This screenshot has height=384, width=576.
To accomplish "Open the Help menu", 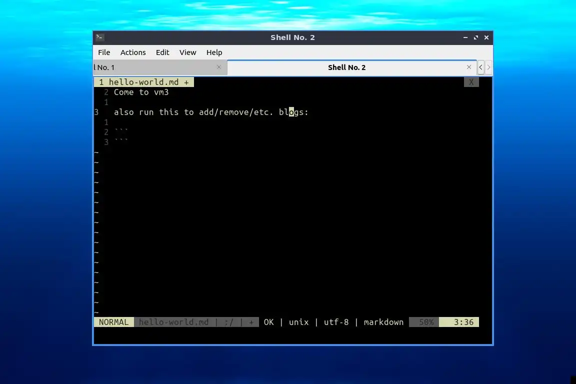I will click(x=214, y=52).
